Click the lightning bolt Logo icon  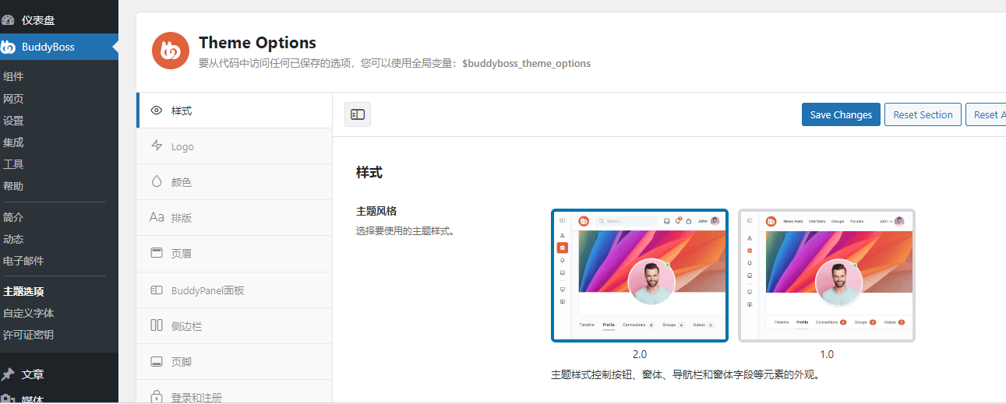pos(157,146)
